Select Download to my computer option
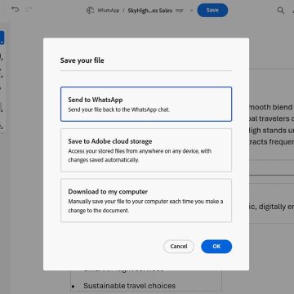The height and width of the screenshot is (294, 294). tap(146, 201)
